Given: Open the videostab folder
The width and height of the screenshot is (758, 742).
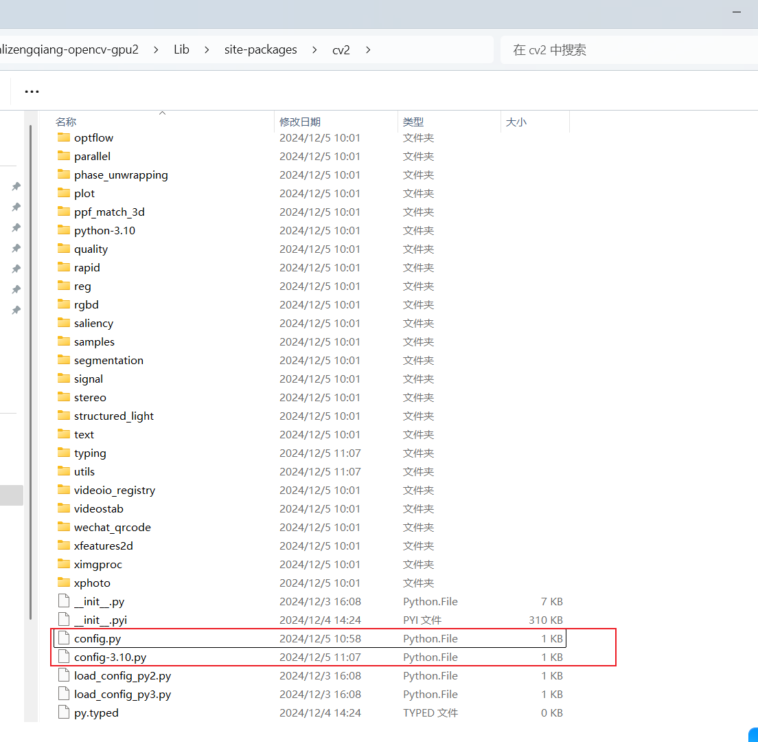Looking at the screenshot, I should (98, 508).
